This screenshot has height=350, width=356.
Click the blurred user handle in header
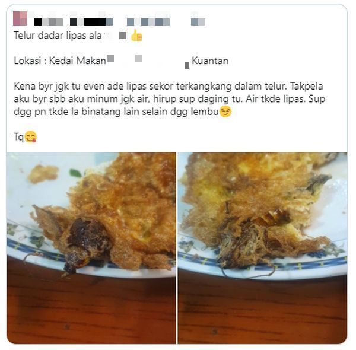[x=148, y=22]
